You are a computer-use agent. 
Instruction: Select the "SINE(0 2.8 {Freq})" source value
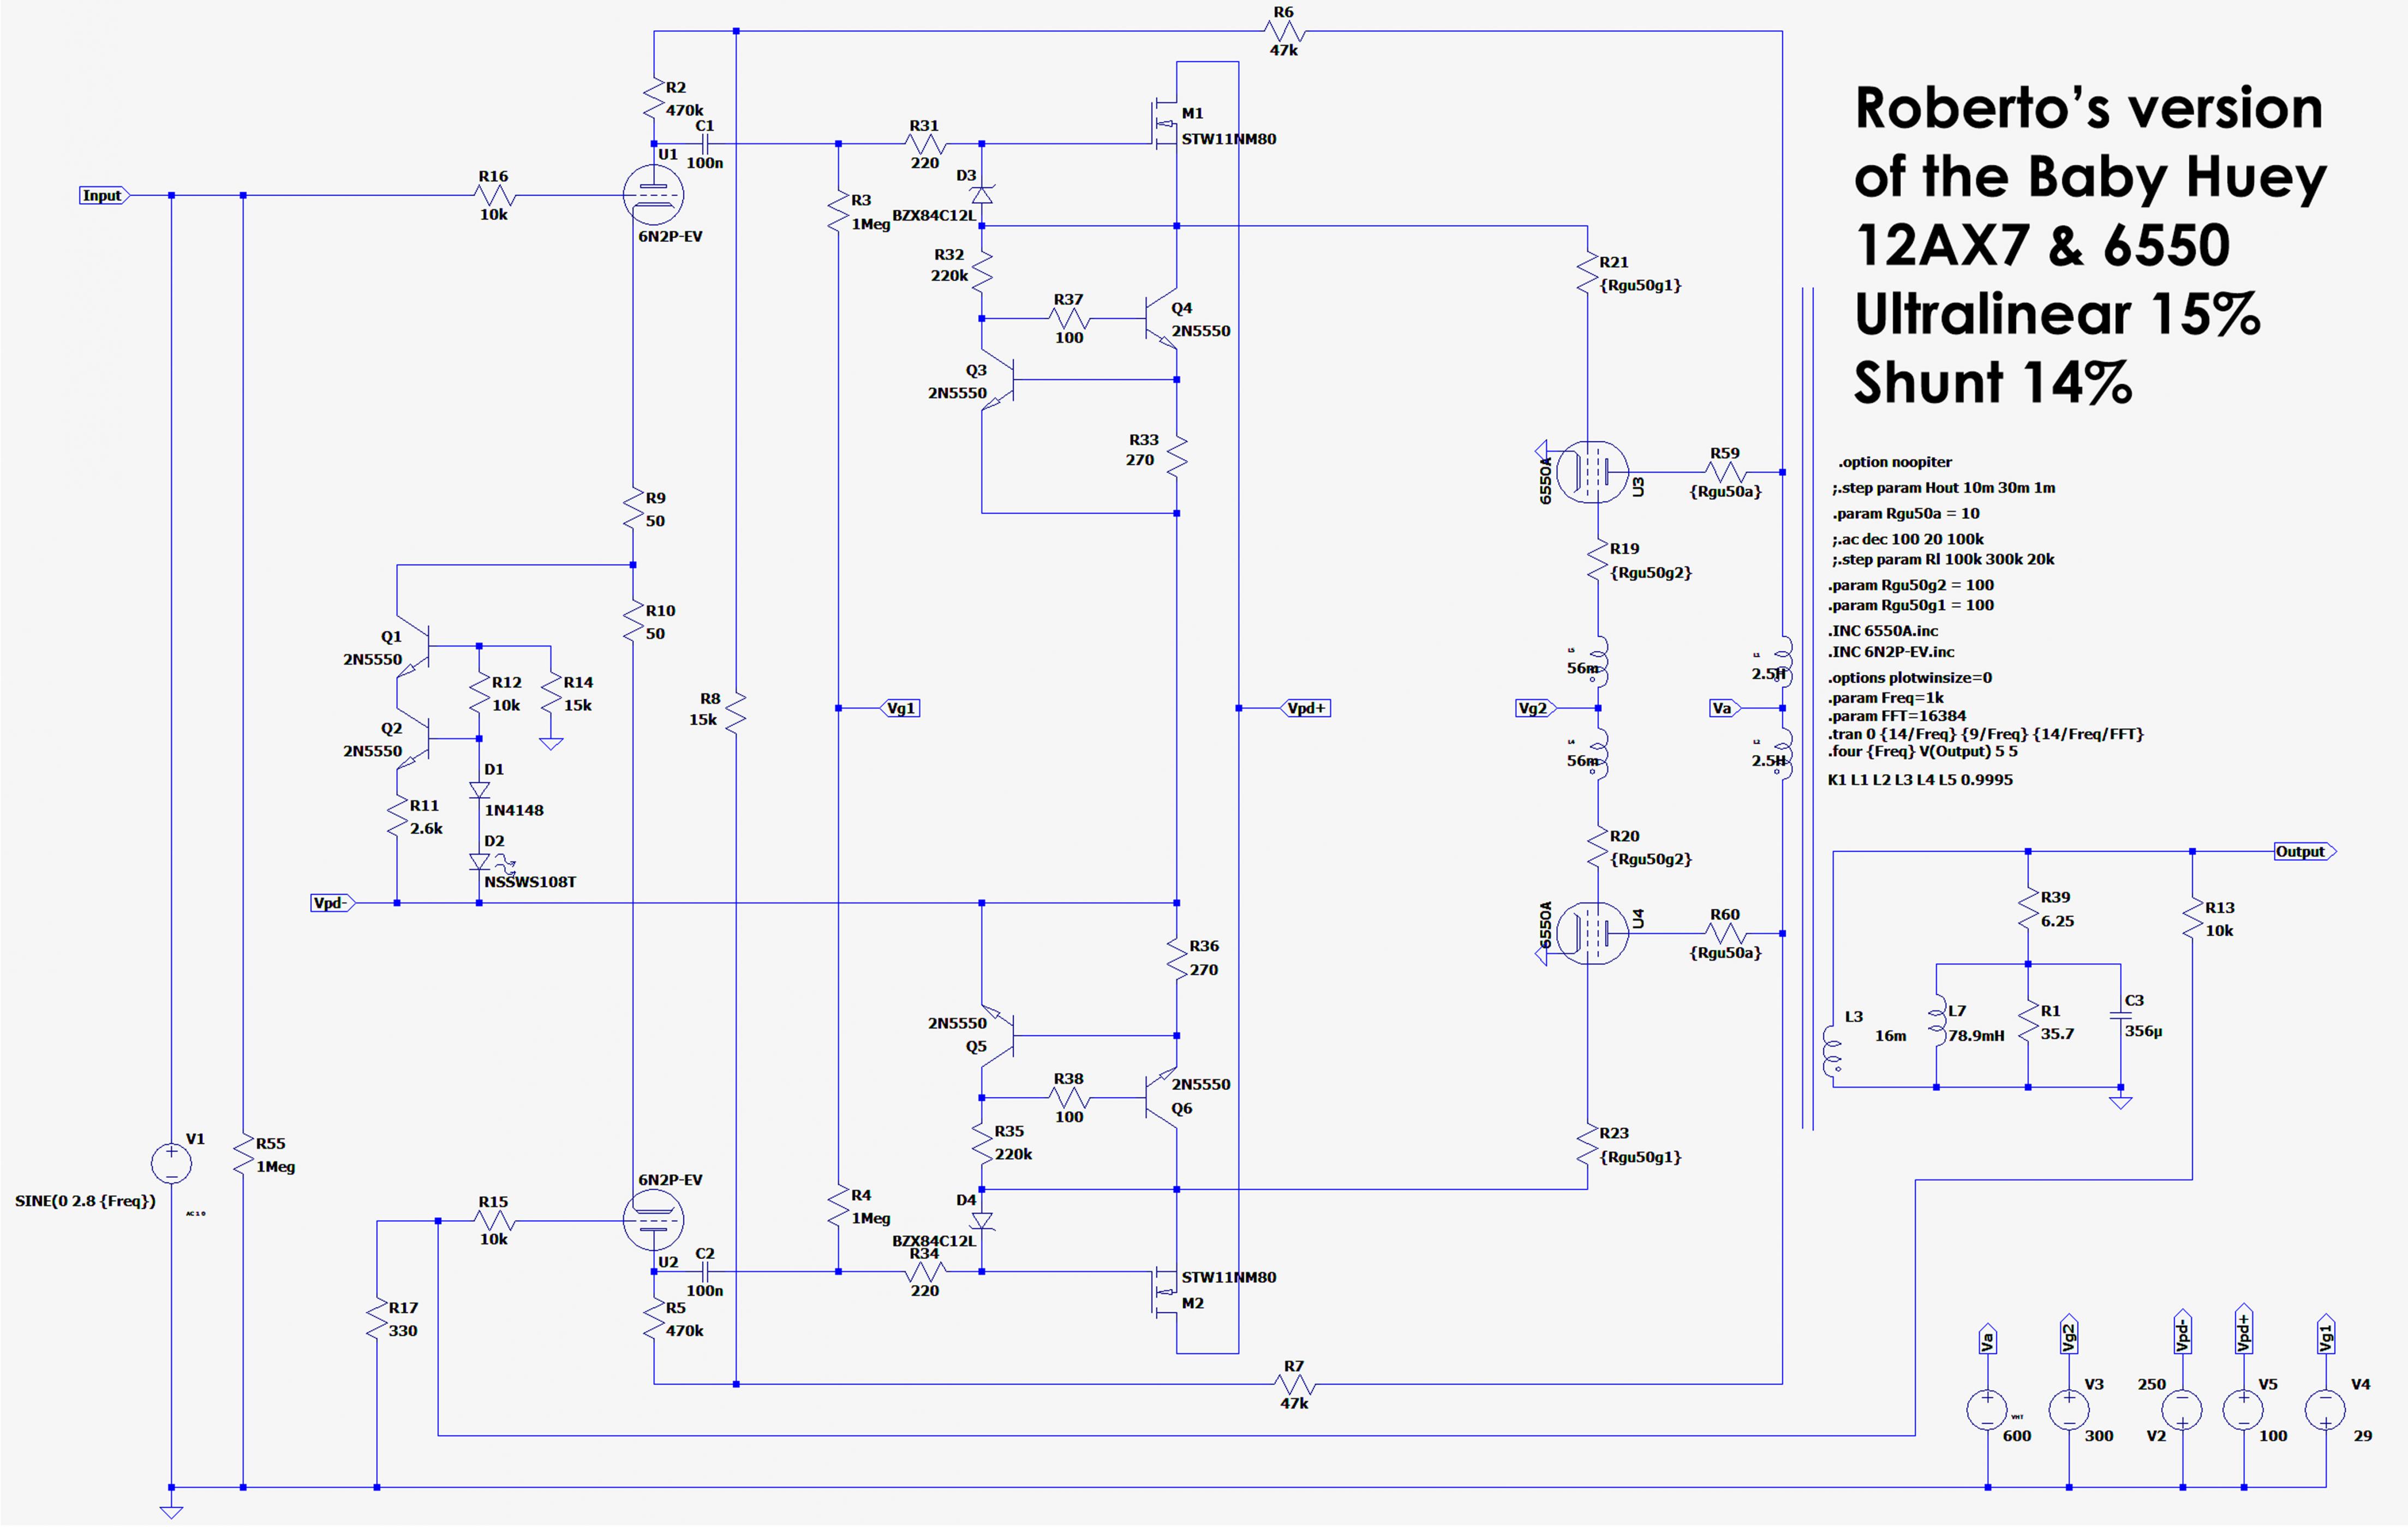[85, 1200]
